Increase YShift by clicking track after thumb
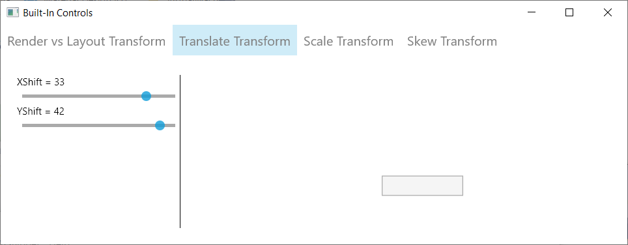 point(170,125)
